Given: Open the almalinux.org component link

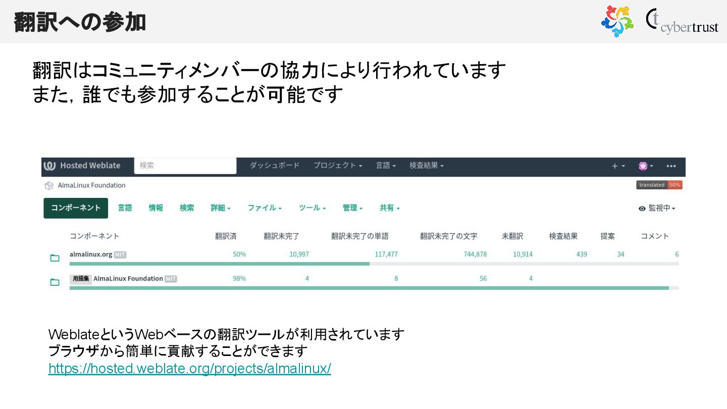Looking at the screenshot, I should (91, 254).
